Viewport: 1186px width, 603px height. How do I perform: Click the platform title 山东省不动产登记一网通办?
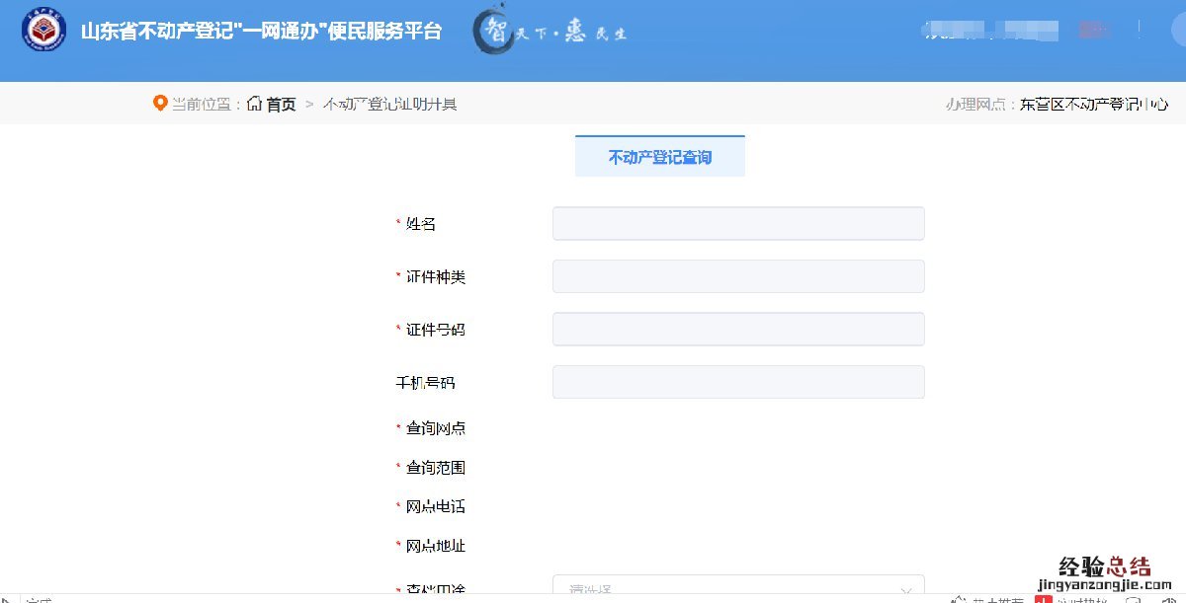[261, 32]
